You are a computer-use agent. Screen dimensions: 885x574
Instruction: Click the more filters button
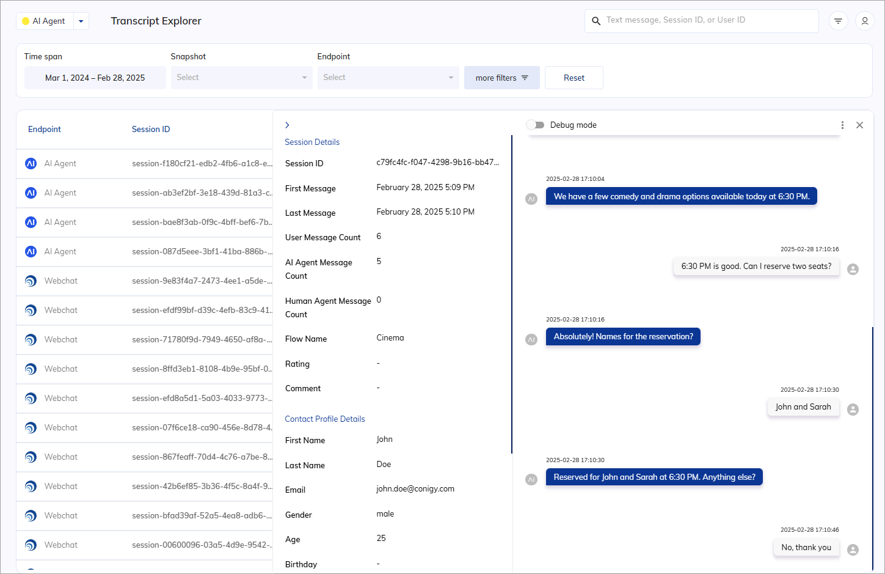coord(501,78)
